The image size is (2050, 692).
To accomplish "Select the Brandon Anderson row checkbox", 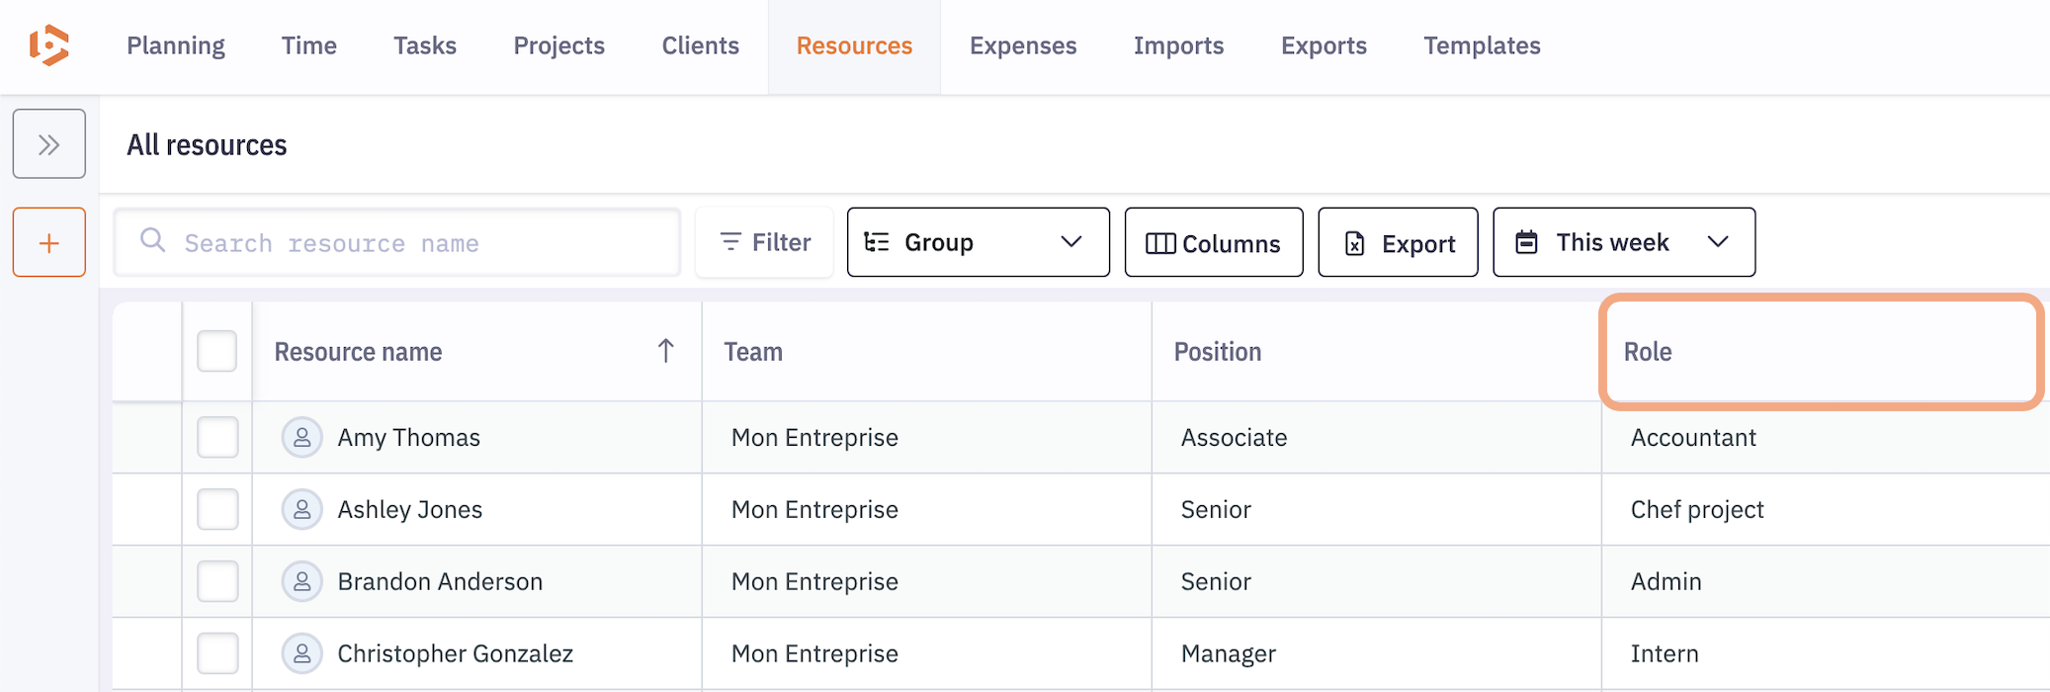I will pos(217,581).
